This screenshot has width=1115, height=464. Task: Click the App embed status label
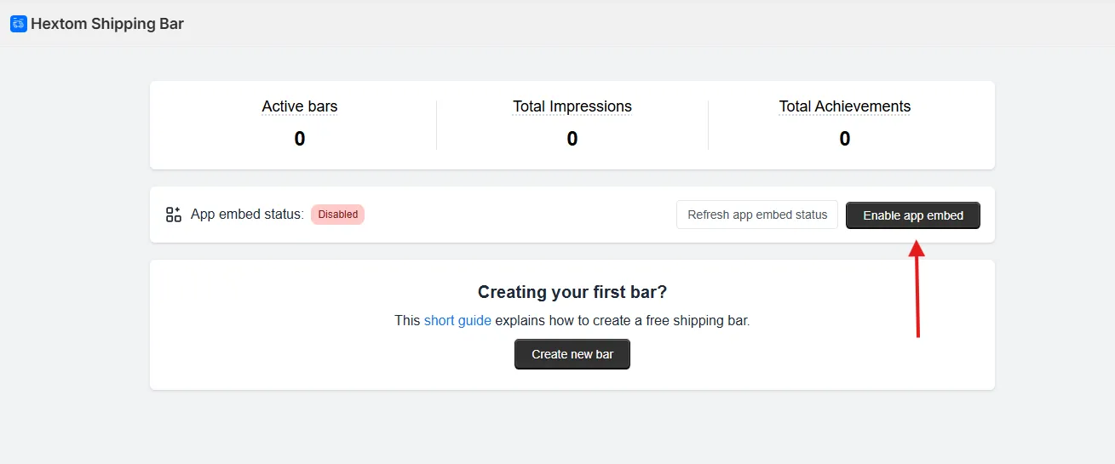(x=247, y=215)
